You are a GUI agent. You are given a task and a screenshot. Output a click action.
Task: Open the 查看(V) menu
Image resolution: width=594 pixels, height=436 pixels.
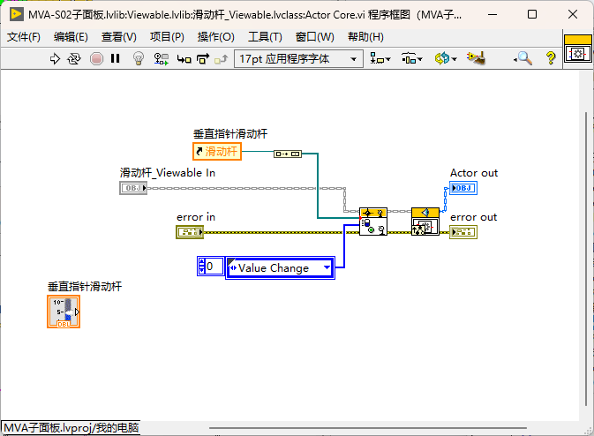pos(118,37)
